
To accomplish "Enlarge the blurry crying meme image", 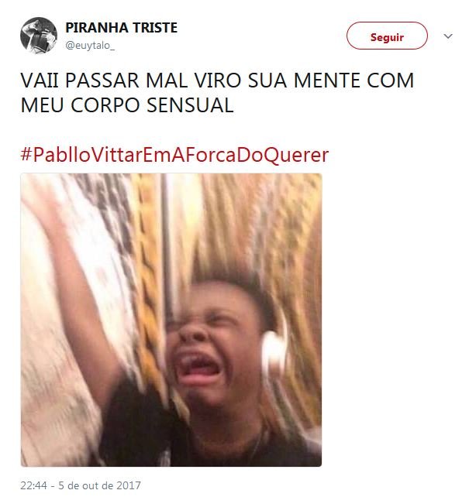I will tap(171, 320).
